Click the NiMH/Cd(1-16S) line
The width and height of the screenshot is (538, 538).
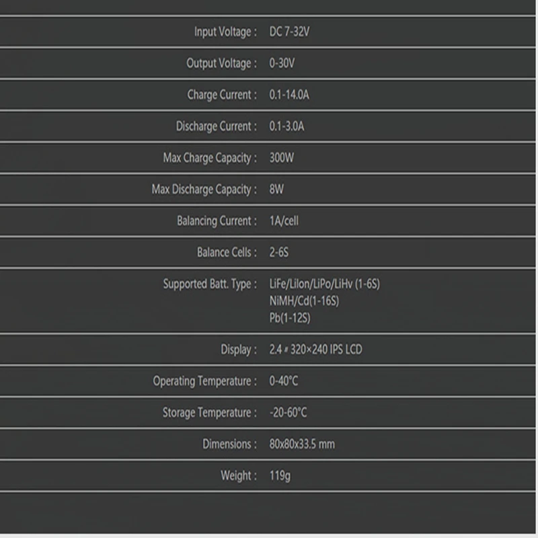[304, 301]
